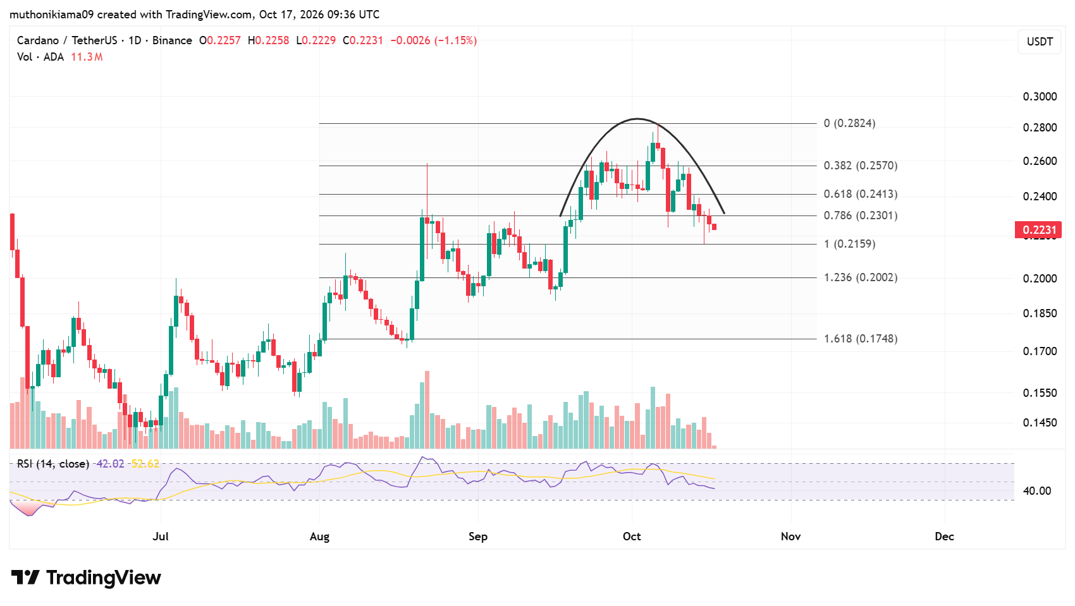Image resolution: width=1075 pixels, height=606 pixels.
Task: Select the Fibonacci 1.236 (0.2002) level label
Action: [861, 277]
